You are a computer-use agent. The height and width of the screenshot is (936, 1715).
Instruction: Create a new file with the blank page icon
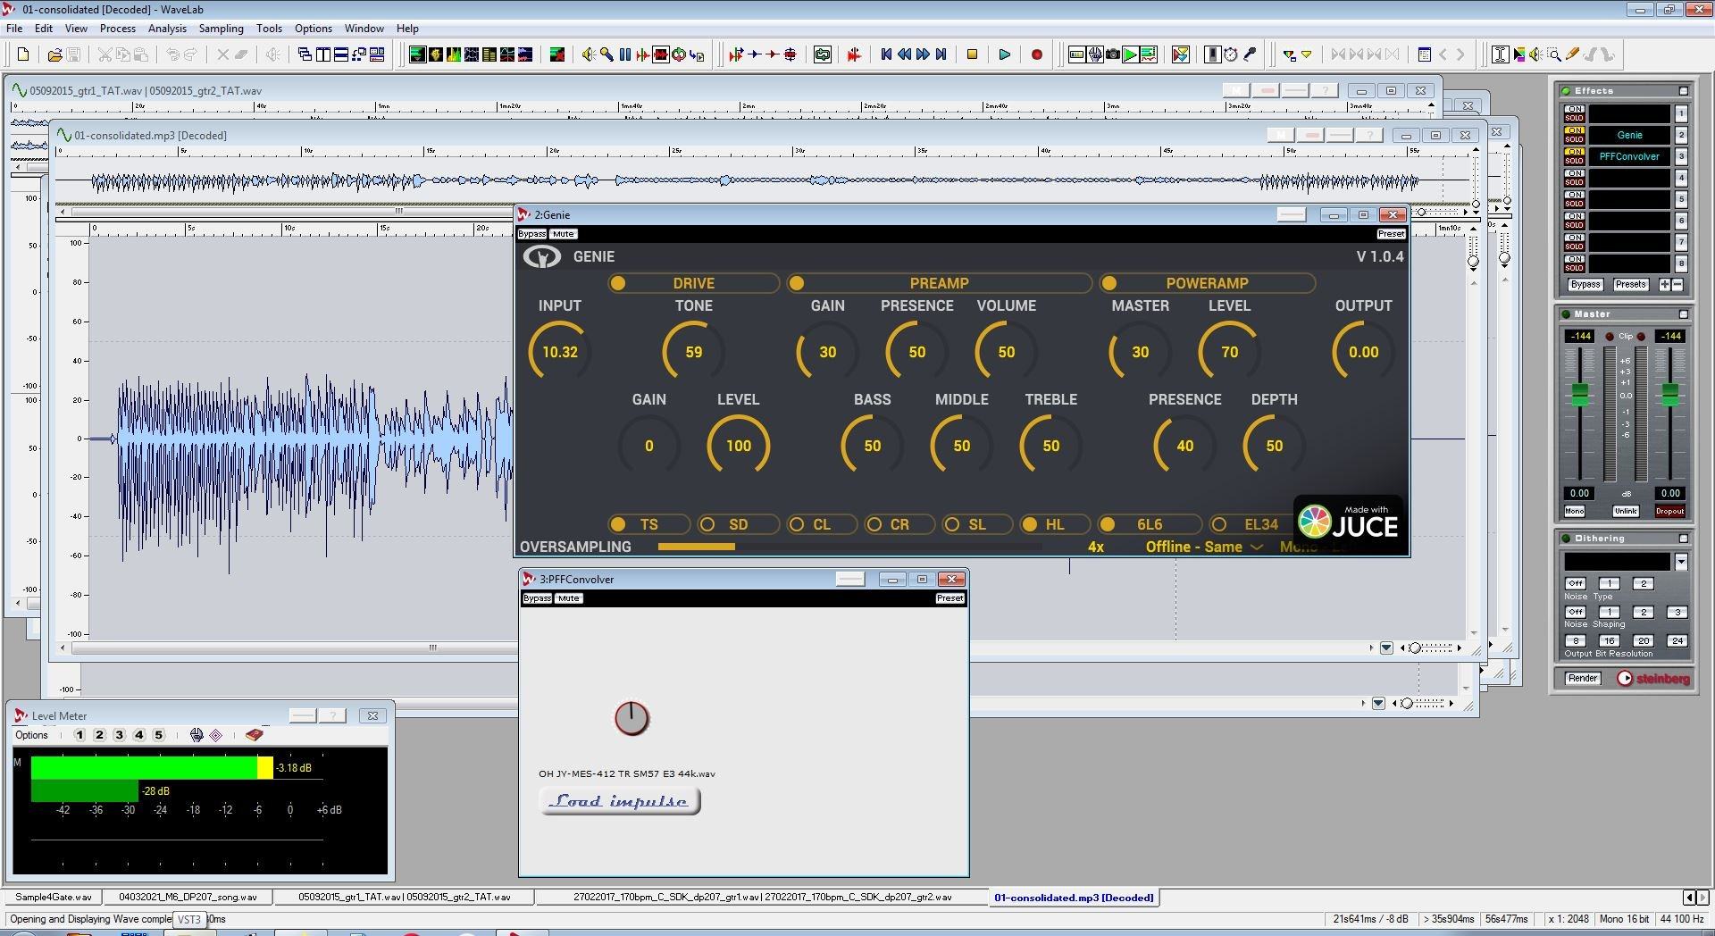23,54
